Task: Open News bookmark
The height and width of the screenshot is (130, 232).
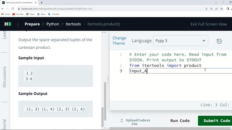Action: click(41, 14)
